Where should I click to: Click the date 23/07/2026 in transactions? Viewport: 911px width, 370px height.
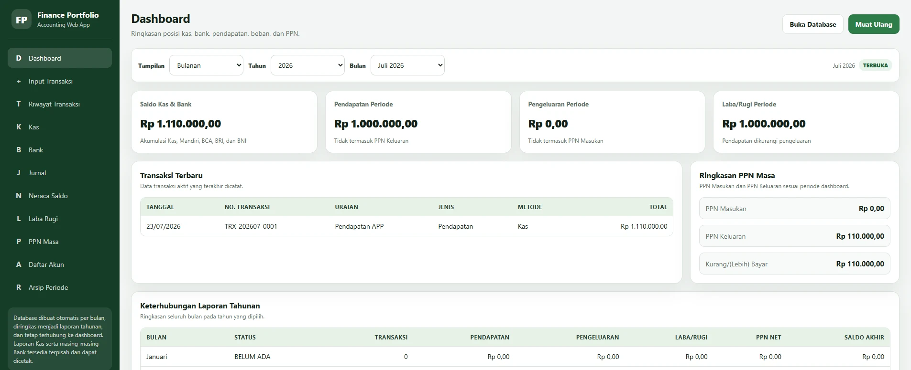(164, 226)
